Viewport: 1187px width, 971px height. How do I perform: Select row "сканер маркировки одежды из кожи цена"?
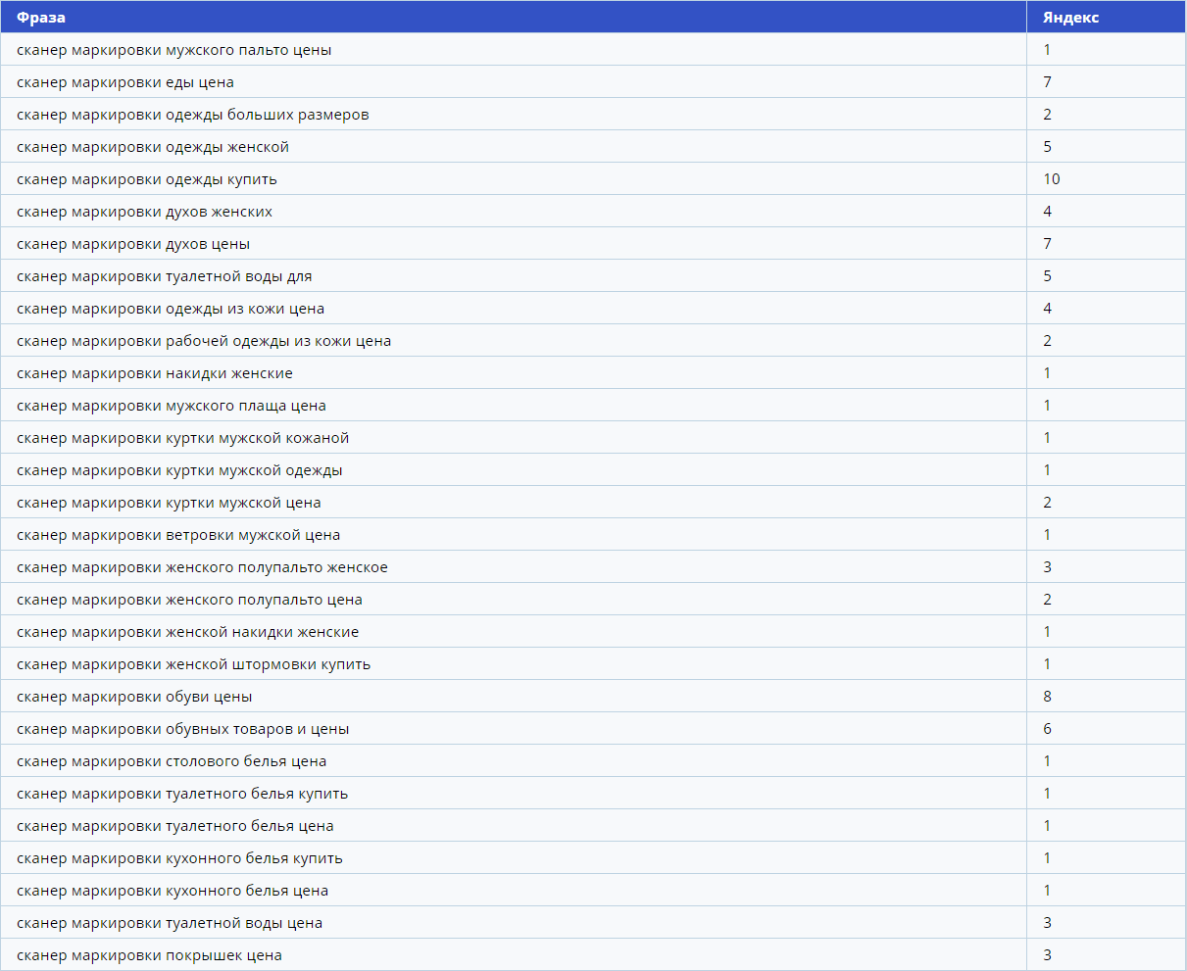pyautogui.click(x=593, y=309)
